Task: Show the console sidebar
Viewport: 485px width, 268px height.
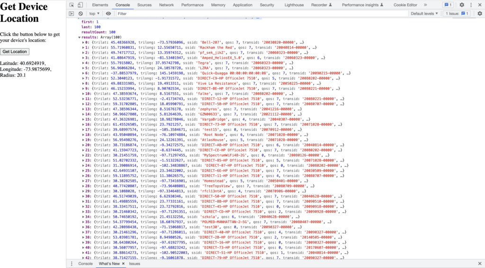Action: click(72, 14)
